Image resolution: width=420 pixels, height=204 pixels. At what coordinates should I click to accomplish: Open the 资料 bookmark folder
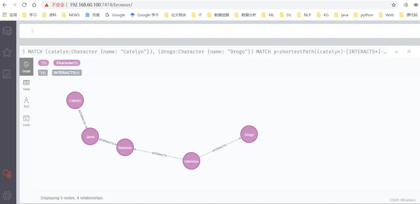coord(49,15)
